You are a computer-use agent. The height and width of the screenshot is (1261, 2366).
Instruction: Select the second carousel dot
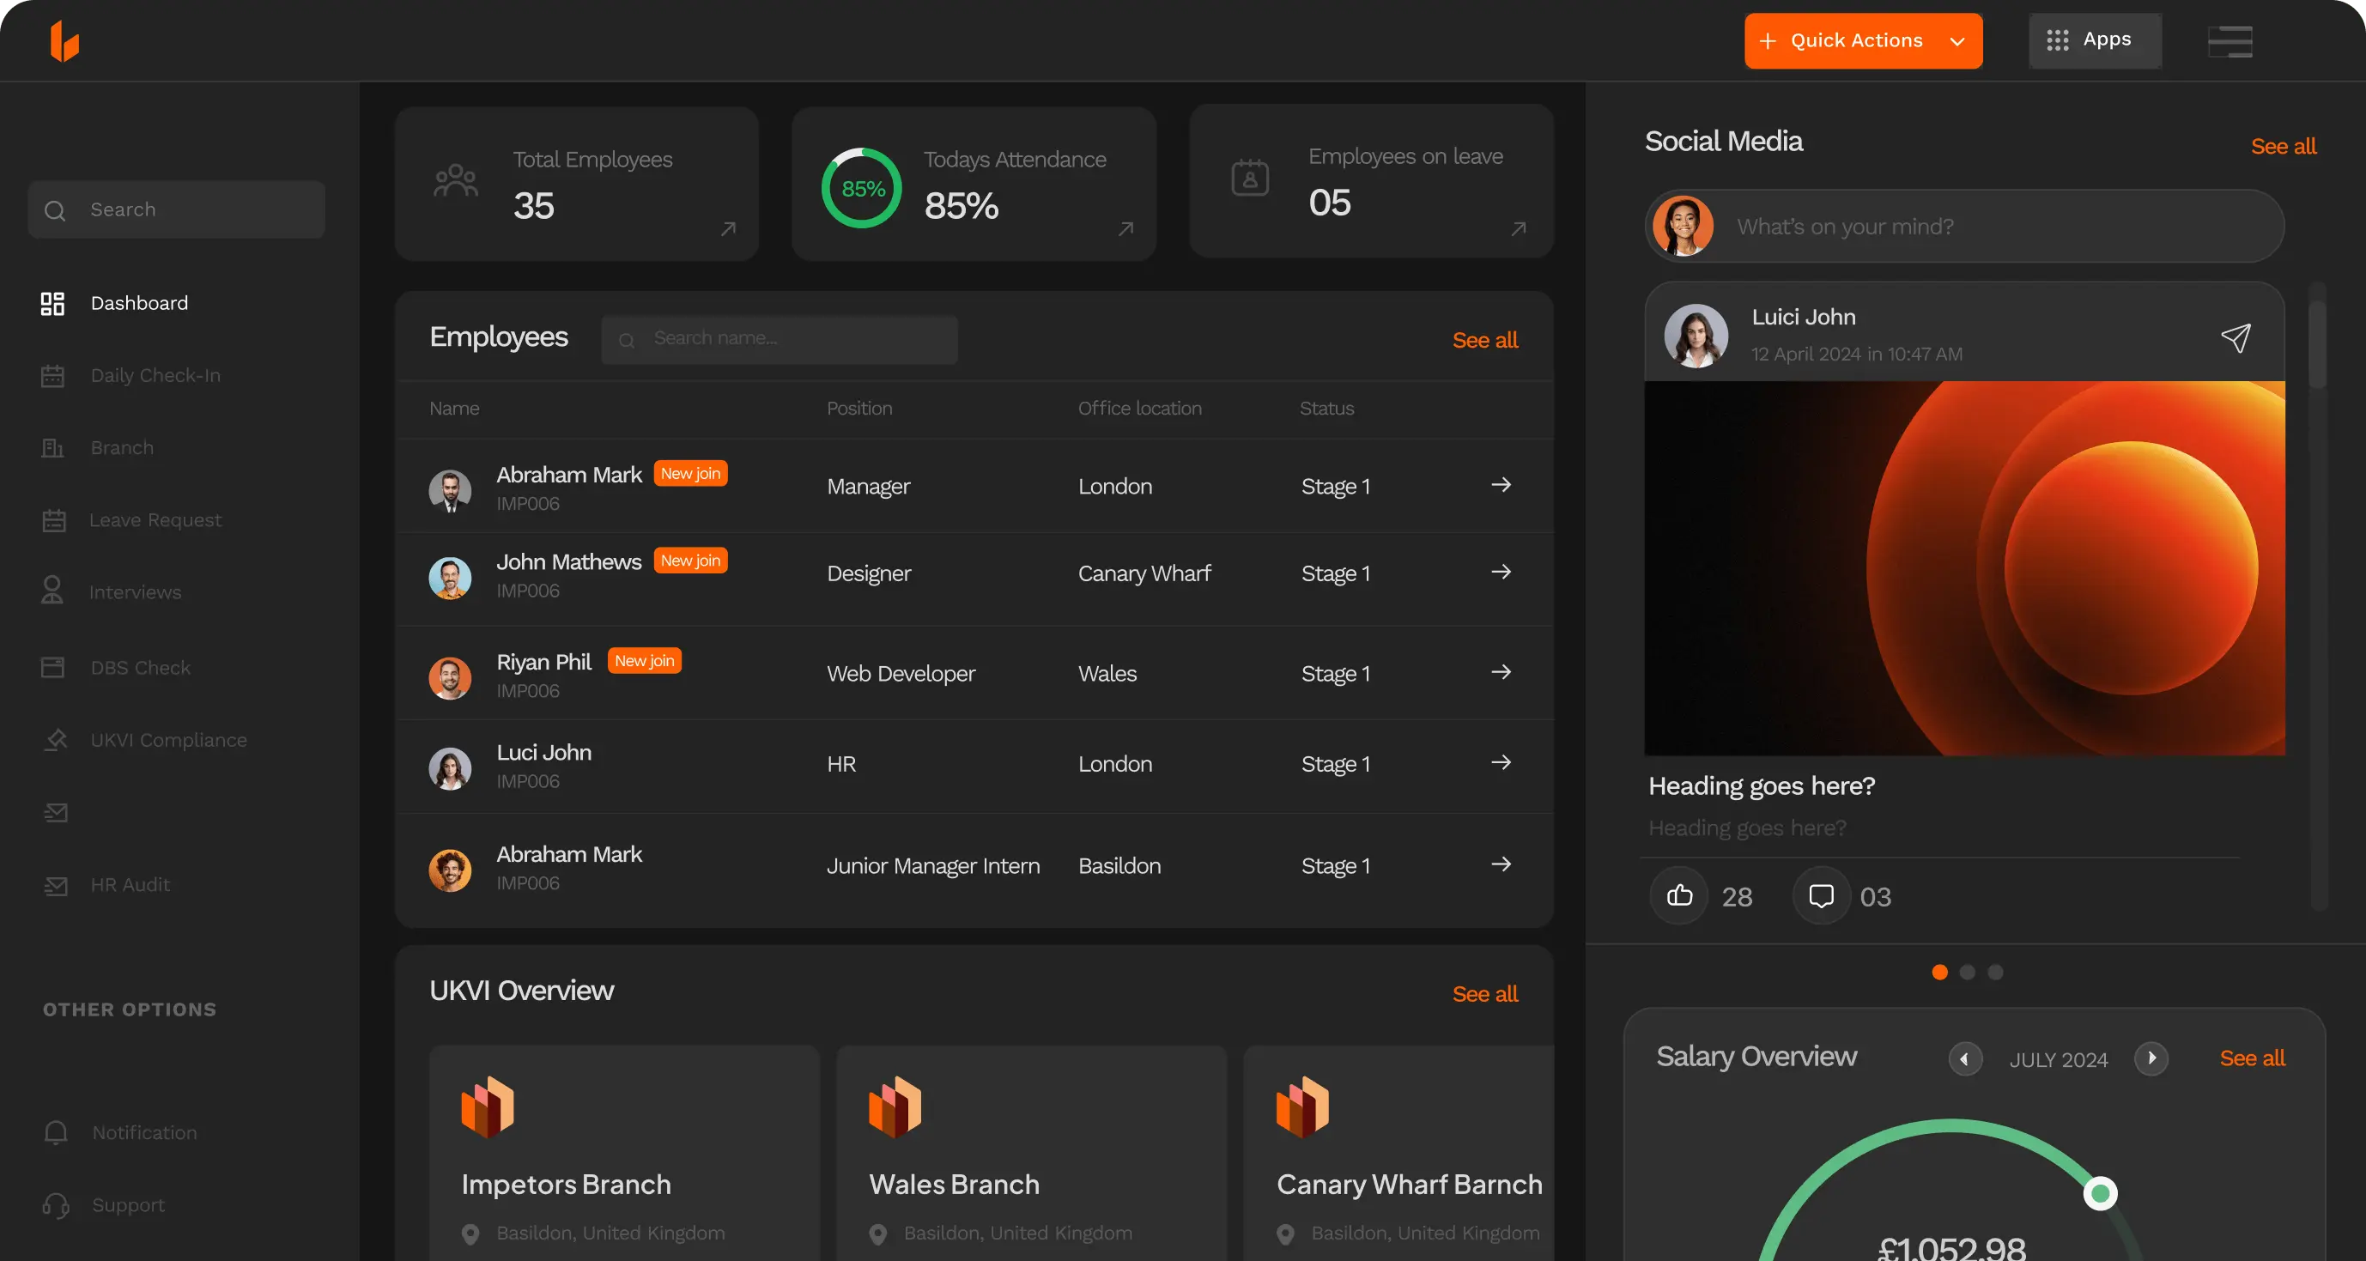pos(1968,972)
